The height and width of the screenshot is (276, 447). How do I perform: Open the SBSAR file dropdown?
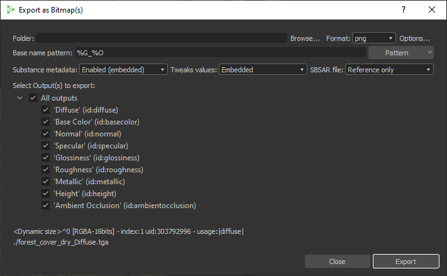(x=389, y=70)
